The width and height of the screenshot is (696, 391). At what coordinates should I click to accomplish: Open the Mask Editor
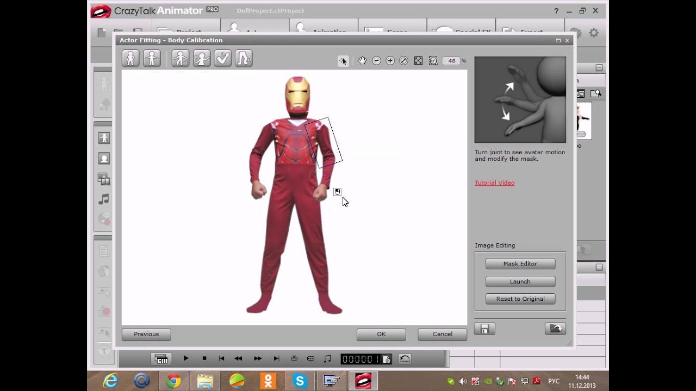point(520,263)
